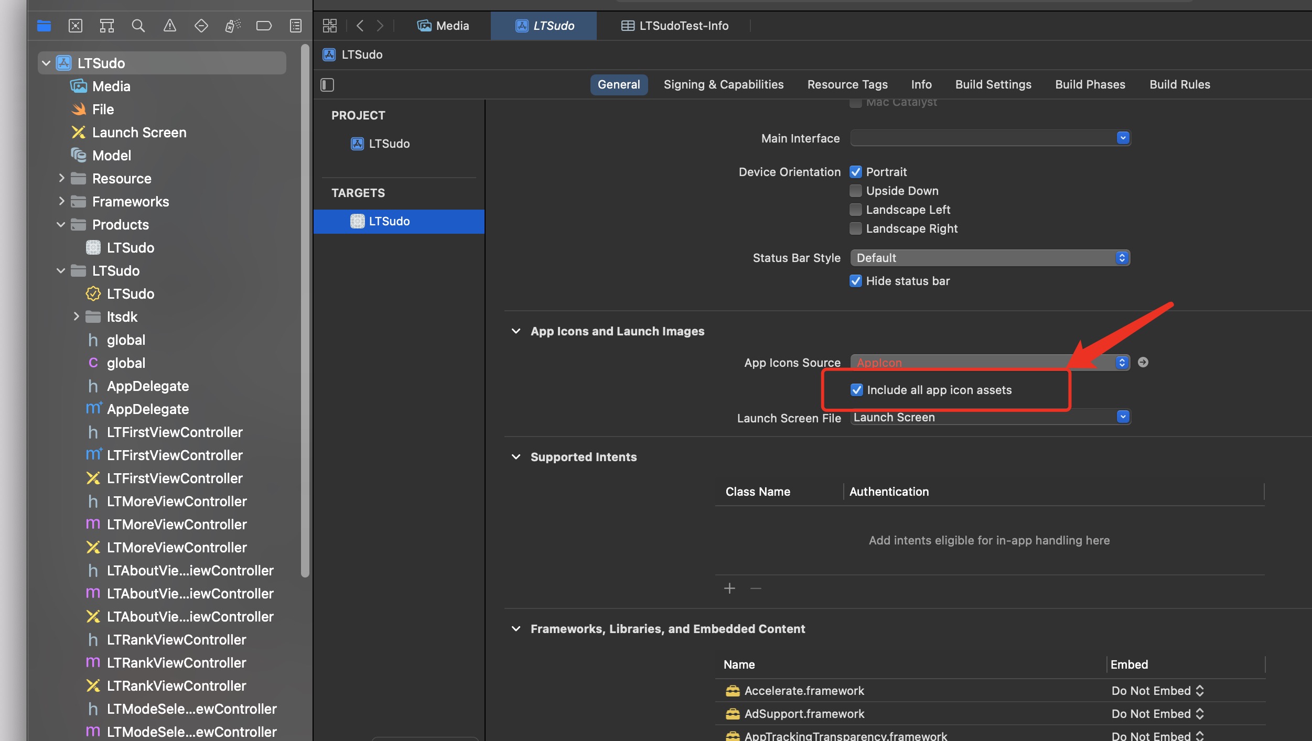1312x741 pixels.
Task: Enable Upside Down orientation checkbox
Action: click(x=855, y=191)
